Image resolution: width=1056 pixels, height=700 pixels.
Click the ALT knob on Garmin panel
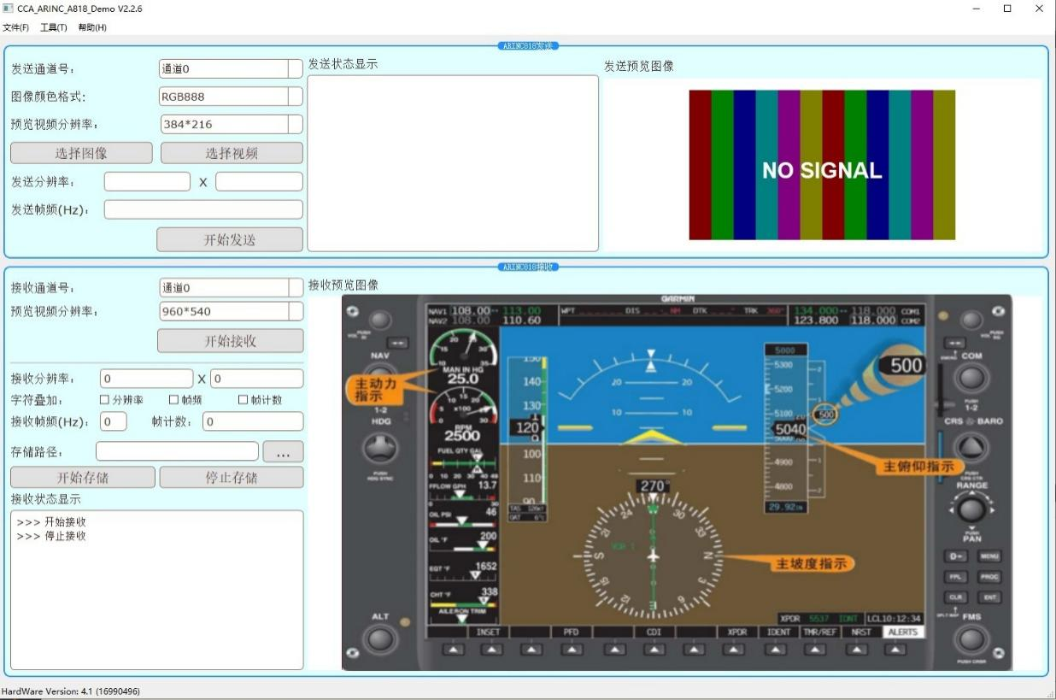click(380, 639)
